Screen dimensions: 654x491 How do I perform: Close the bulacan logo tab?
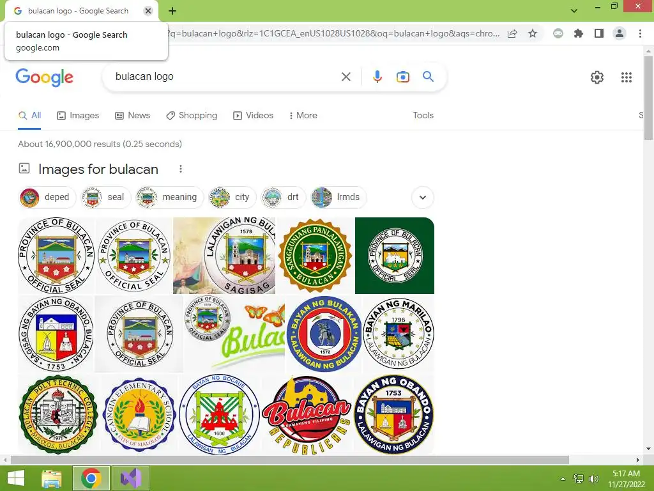[x=148, y=11]
